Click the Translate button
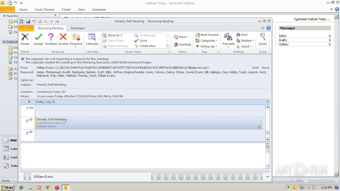 tap(228, 40)
